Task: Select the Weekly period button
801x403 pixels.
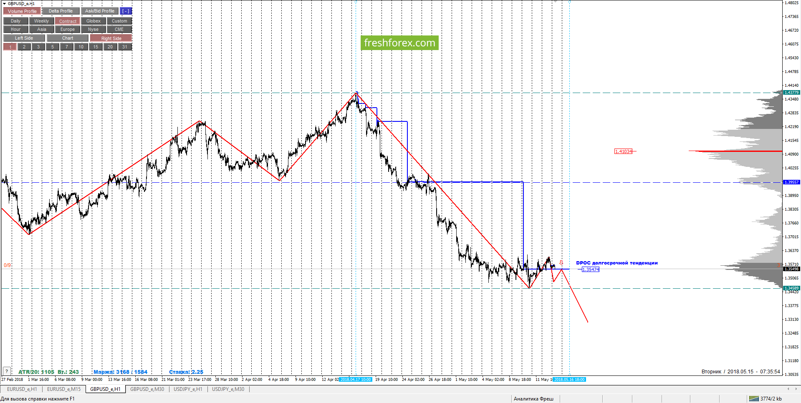Action: [41, 21]
